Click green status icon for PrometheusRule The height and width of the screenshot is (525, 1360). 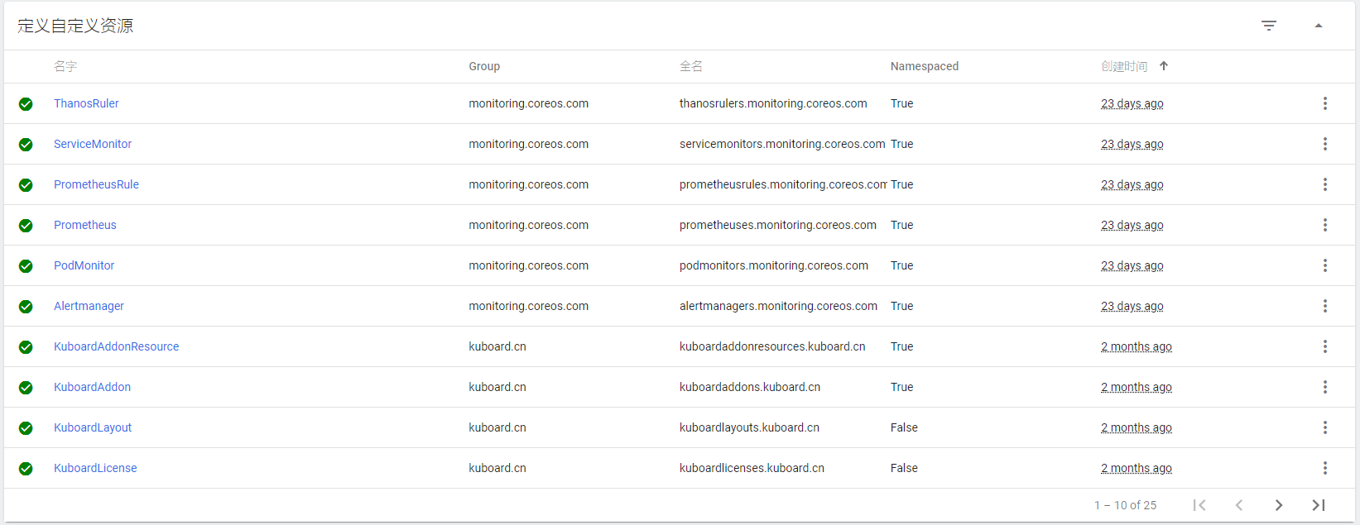[x=26, y=185]
